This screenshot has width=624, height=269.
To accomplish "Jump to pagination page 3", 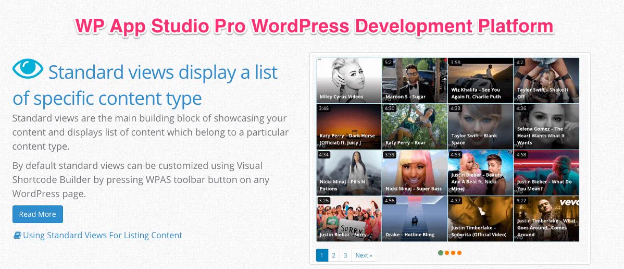I will (345, 255).
